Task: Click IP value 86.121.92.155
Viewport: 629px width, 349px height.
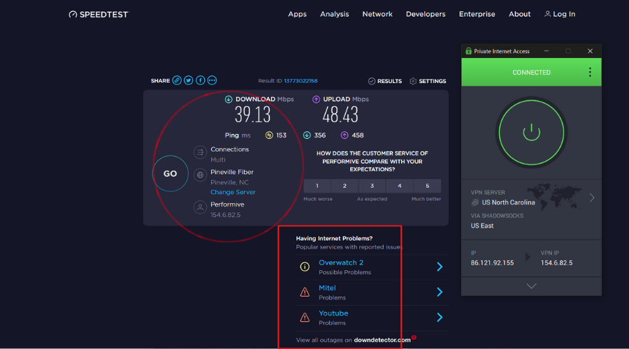Action: point(492,263)
